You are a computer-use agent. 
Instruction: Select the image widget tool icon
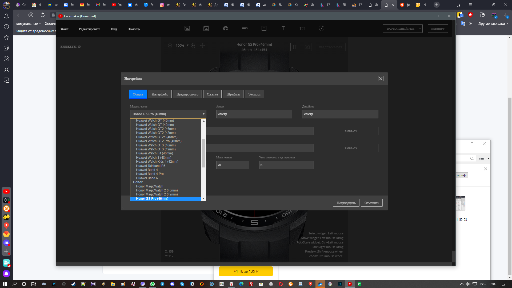pos(187,28)
